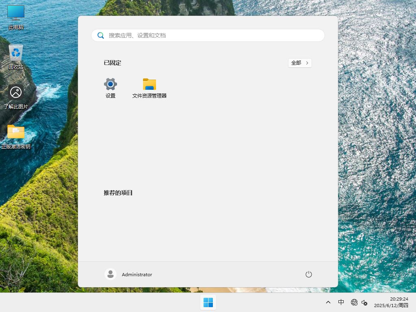This screenshot has width=416, height=312.
Task: Click the 推荐的项目 section label
Action: (118, 193)
